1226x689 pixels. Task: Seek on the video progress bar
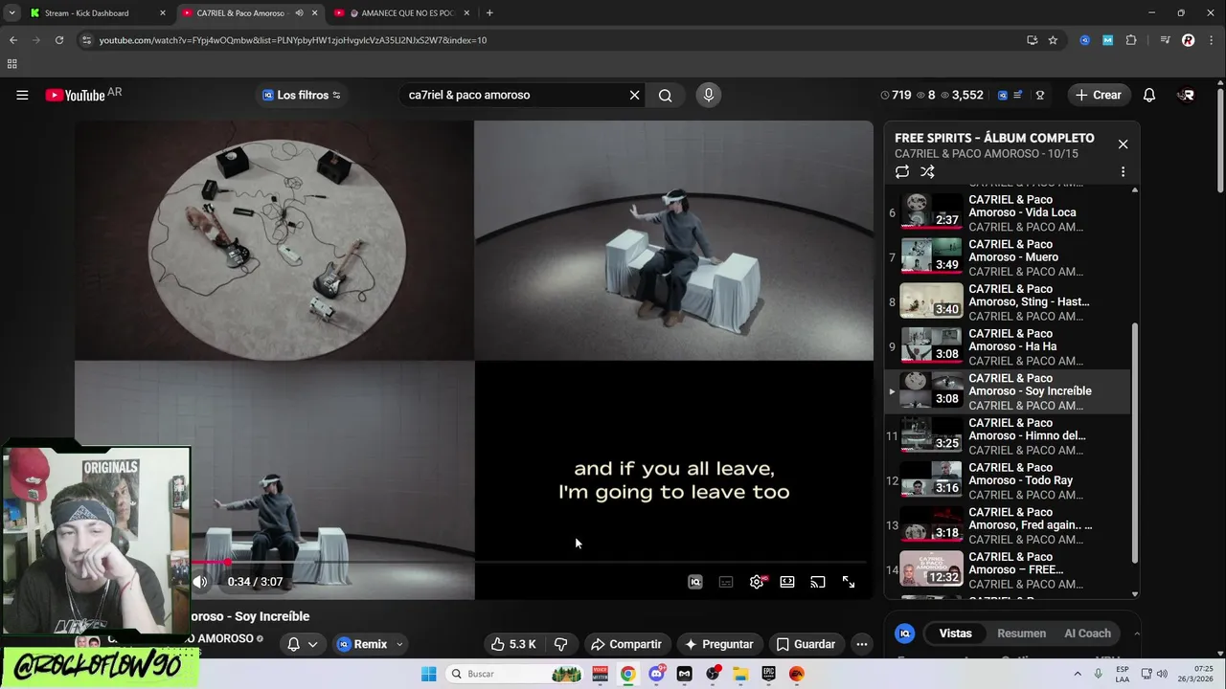point(528,563)
